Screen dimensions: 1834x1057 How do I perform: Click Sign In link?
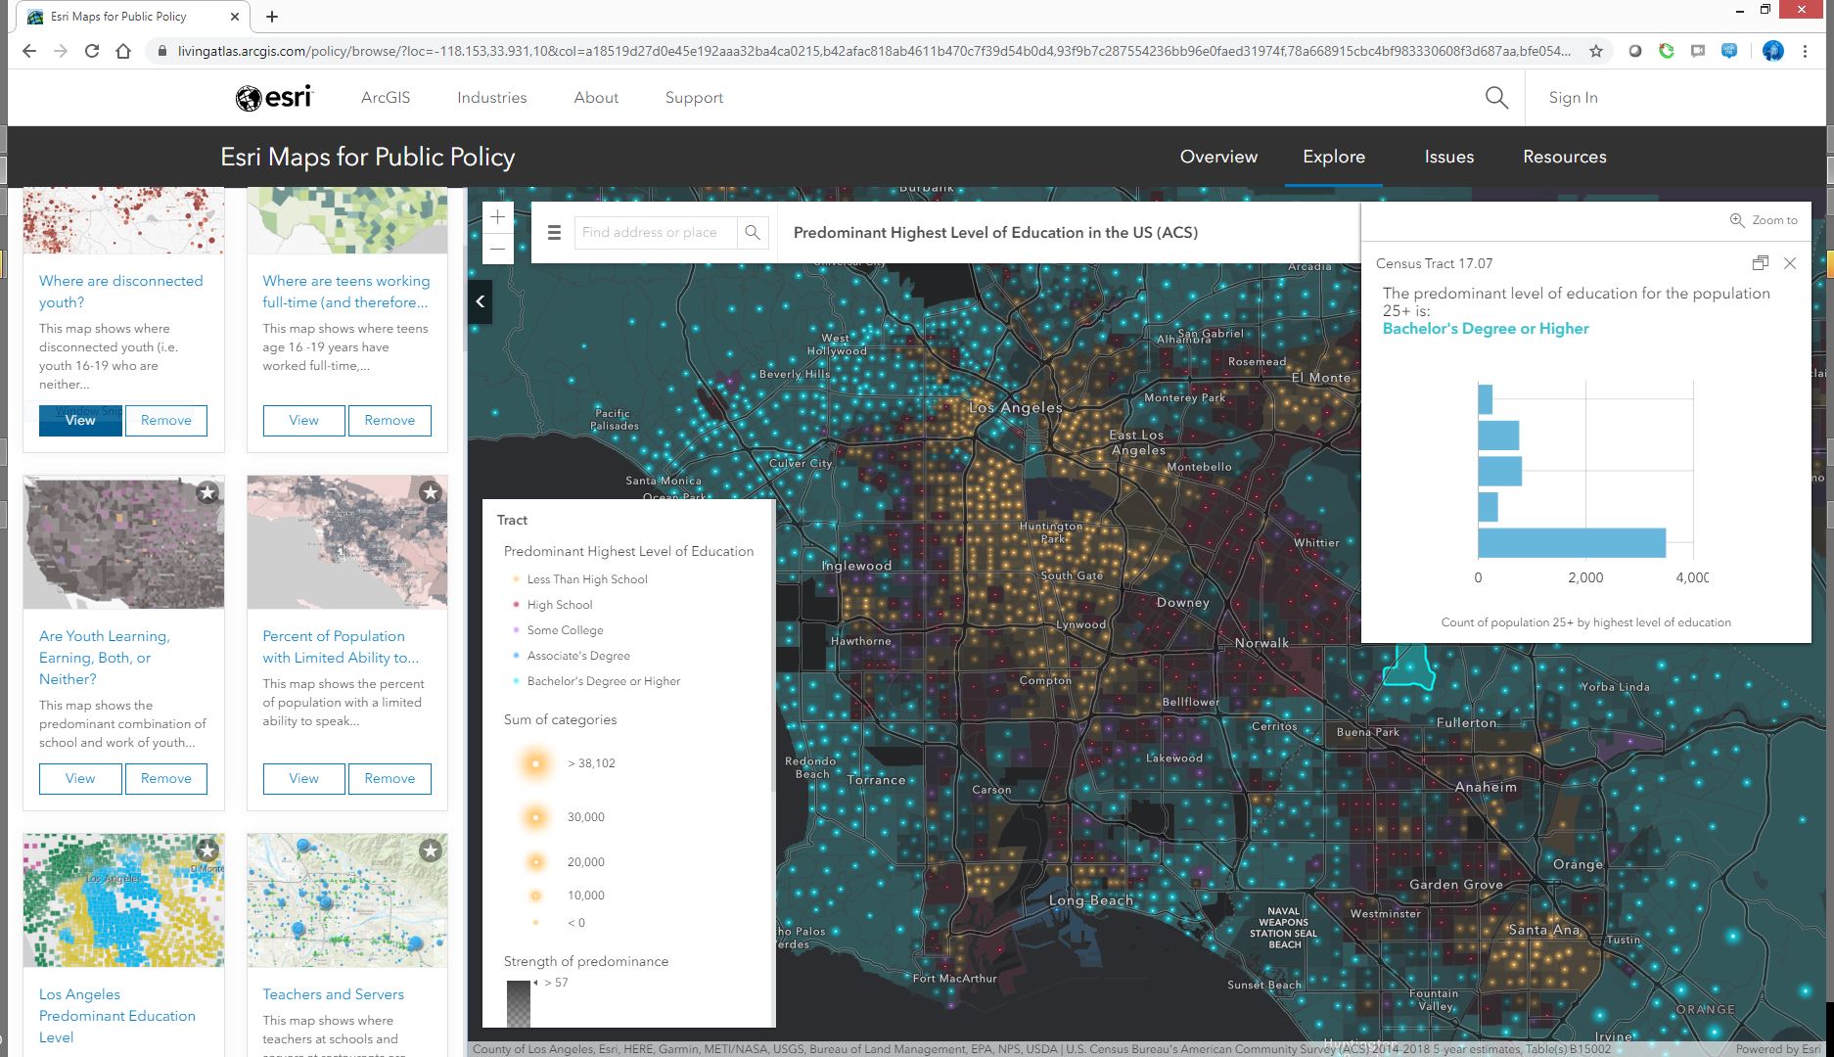click(x=1573, y=97)
